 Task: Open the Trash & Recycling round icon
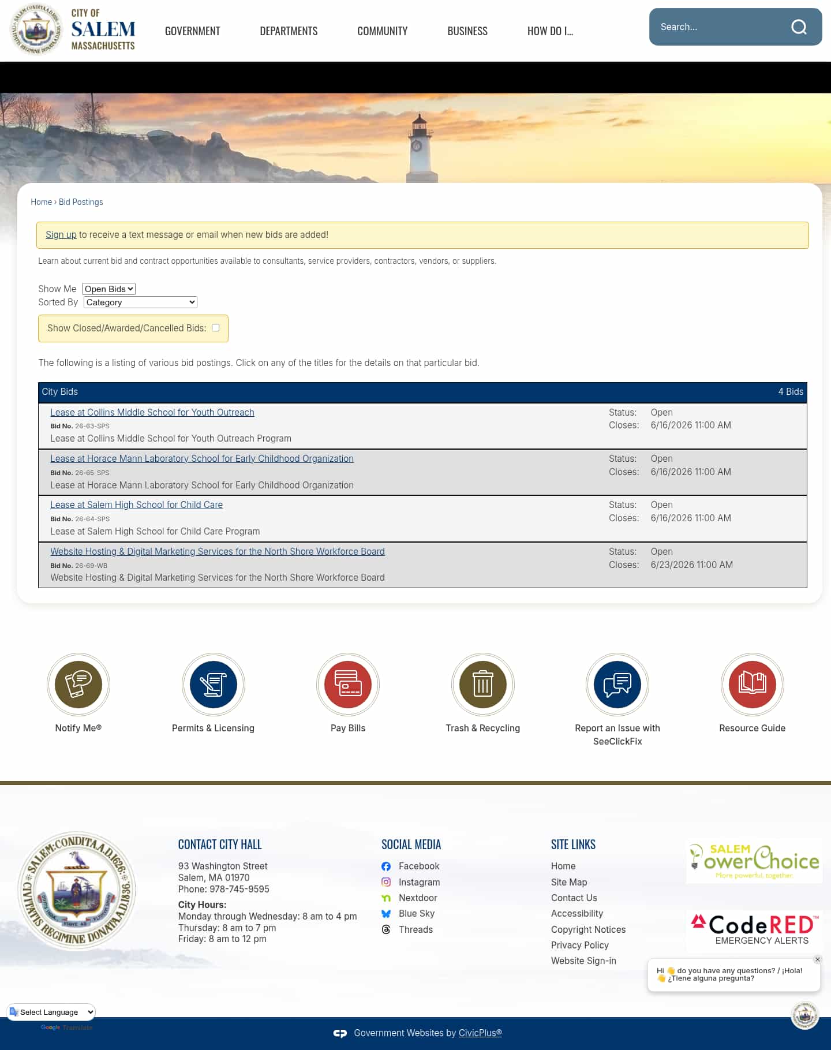(483, 685)
